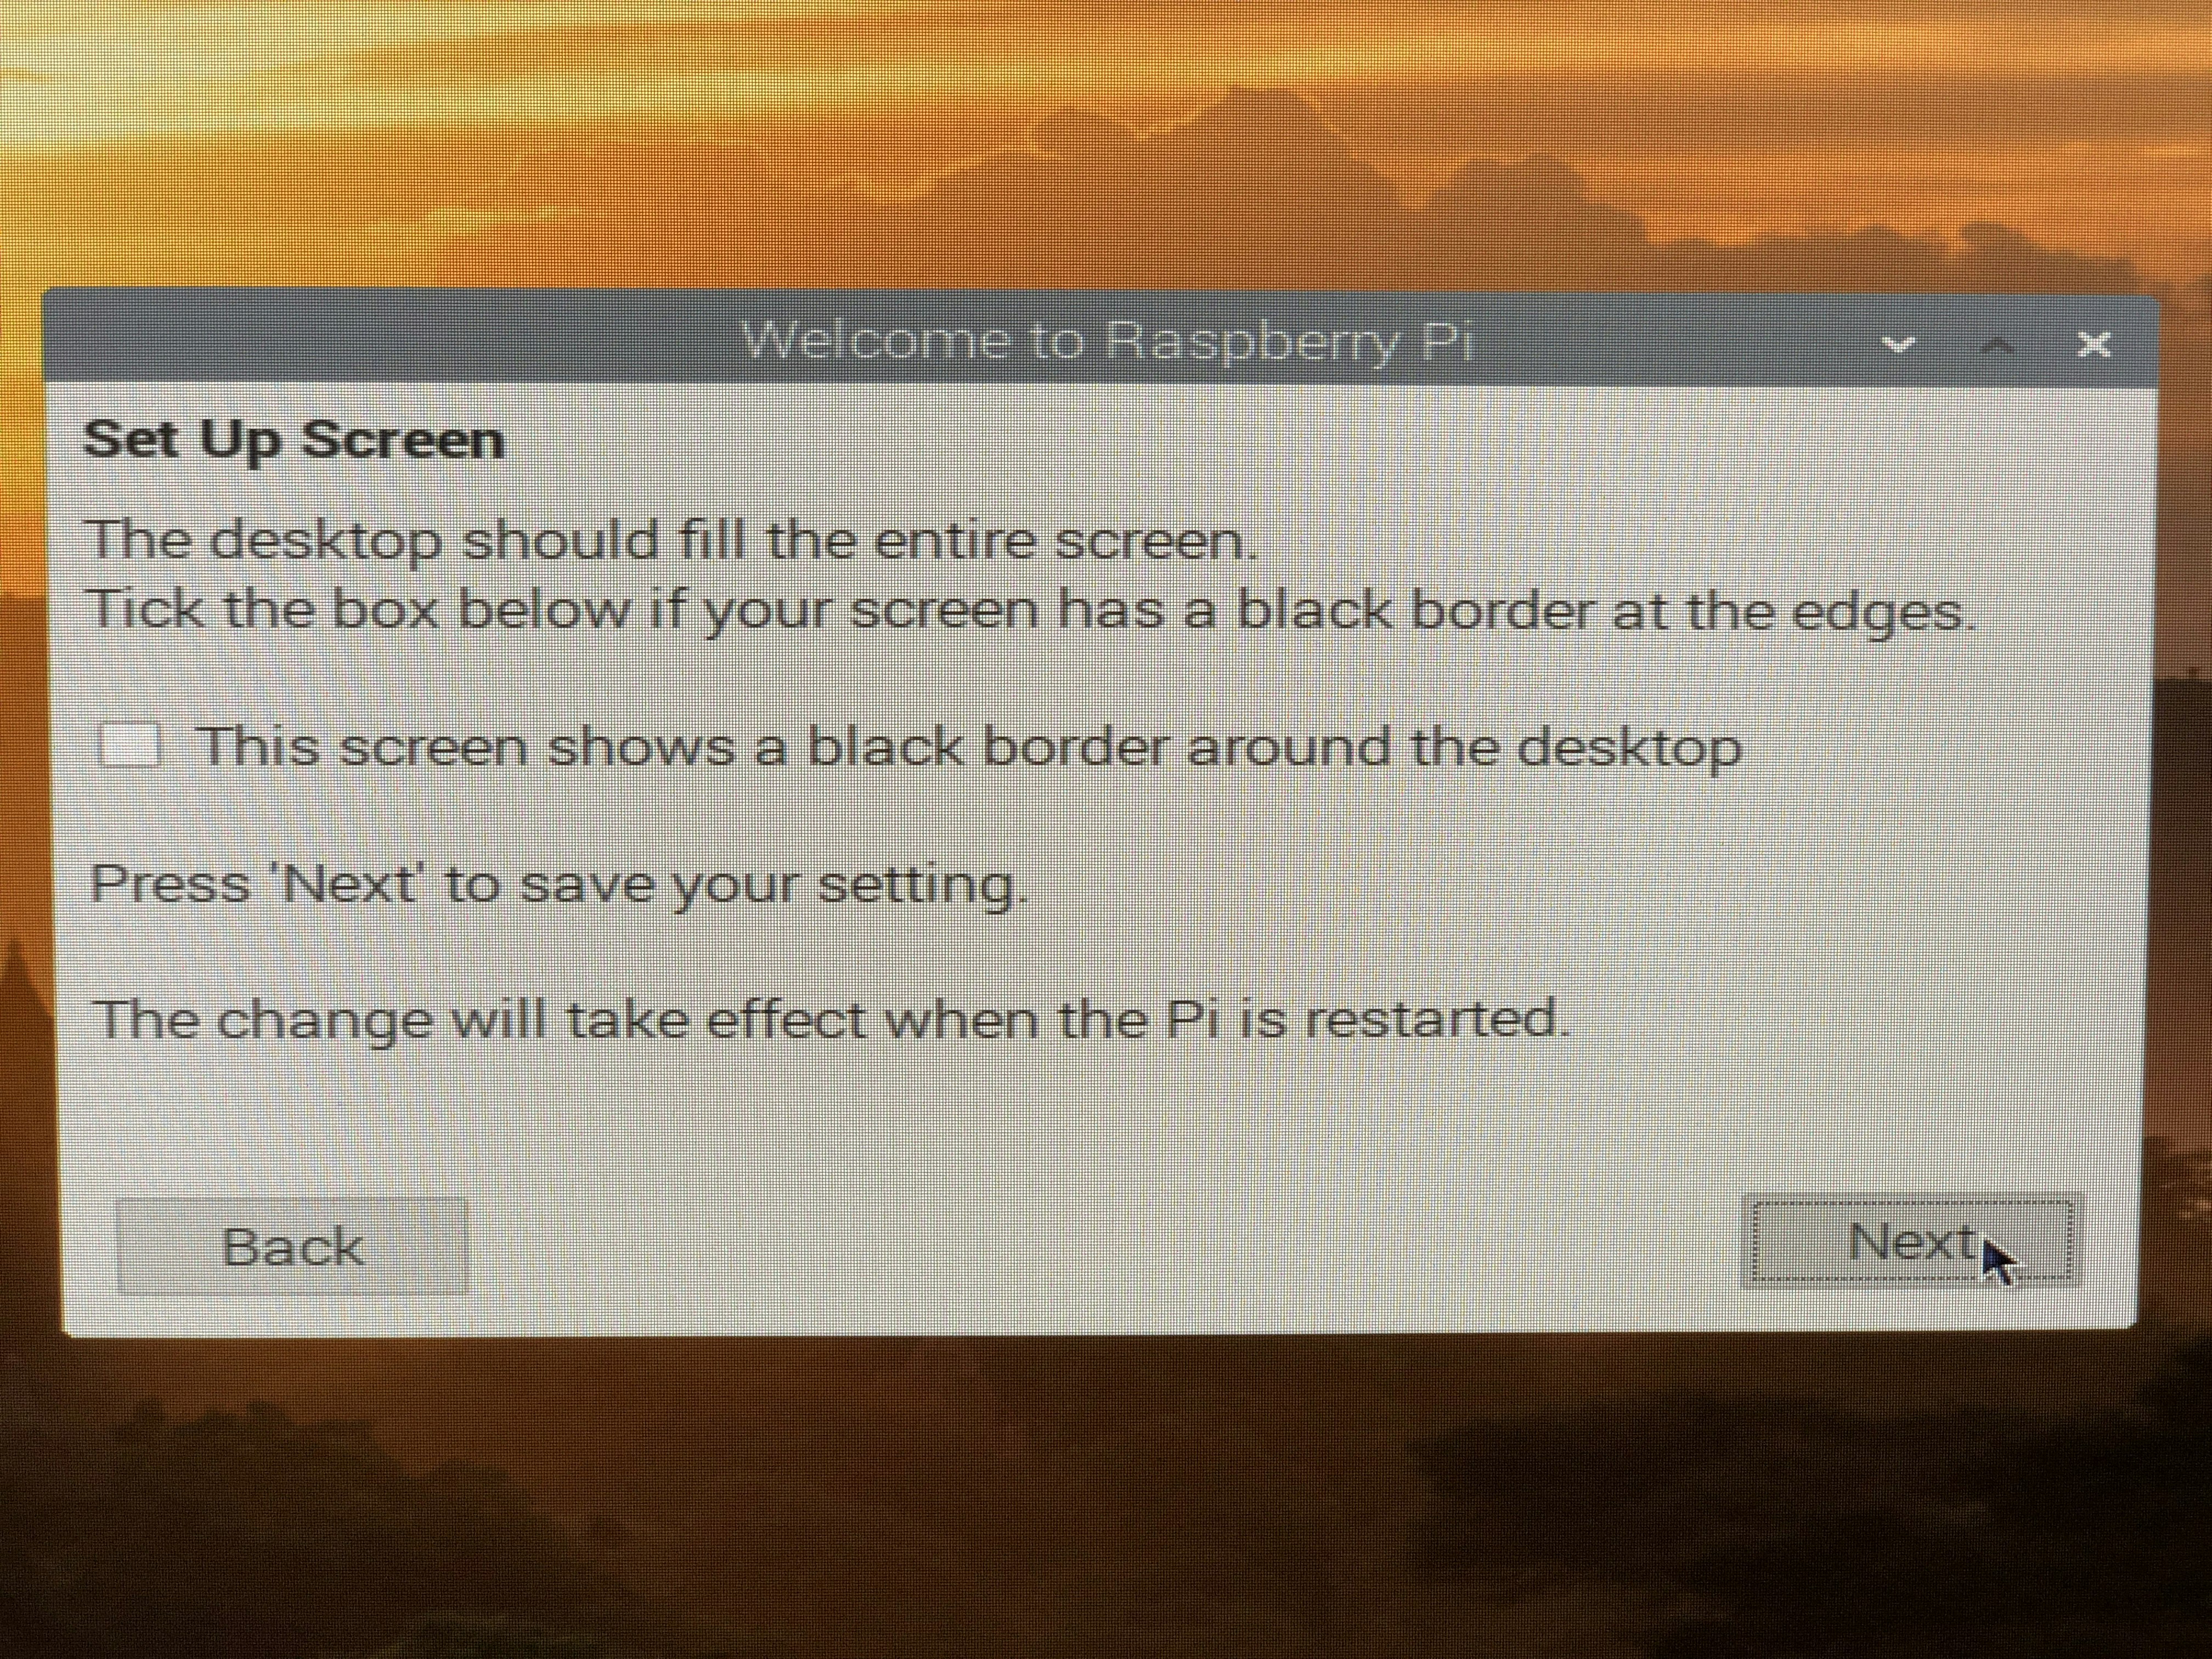Click empty space between Back and Next buttons
Image resolution: width=2212 pixels, height=1659 pixels.
tap(1100, 1245)
